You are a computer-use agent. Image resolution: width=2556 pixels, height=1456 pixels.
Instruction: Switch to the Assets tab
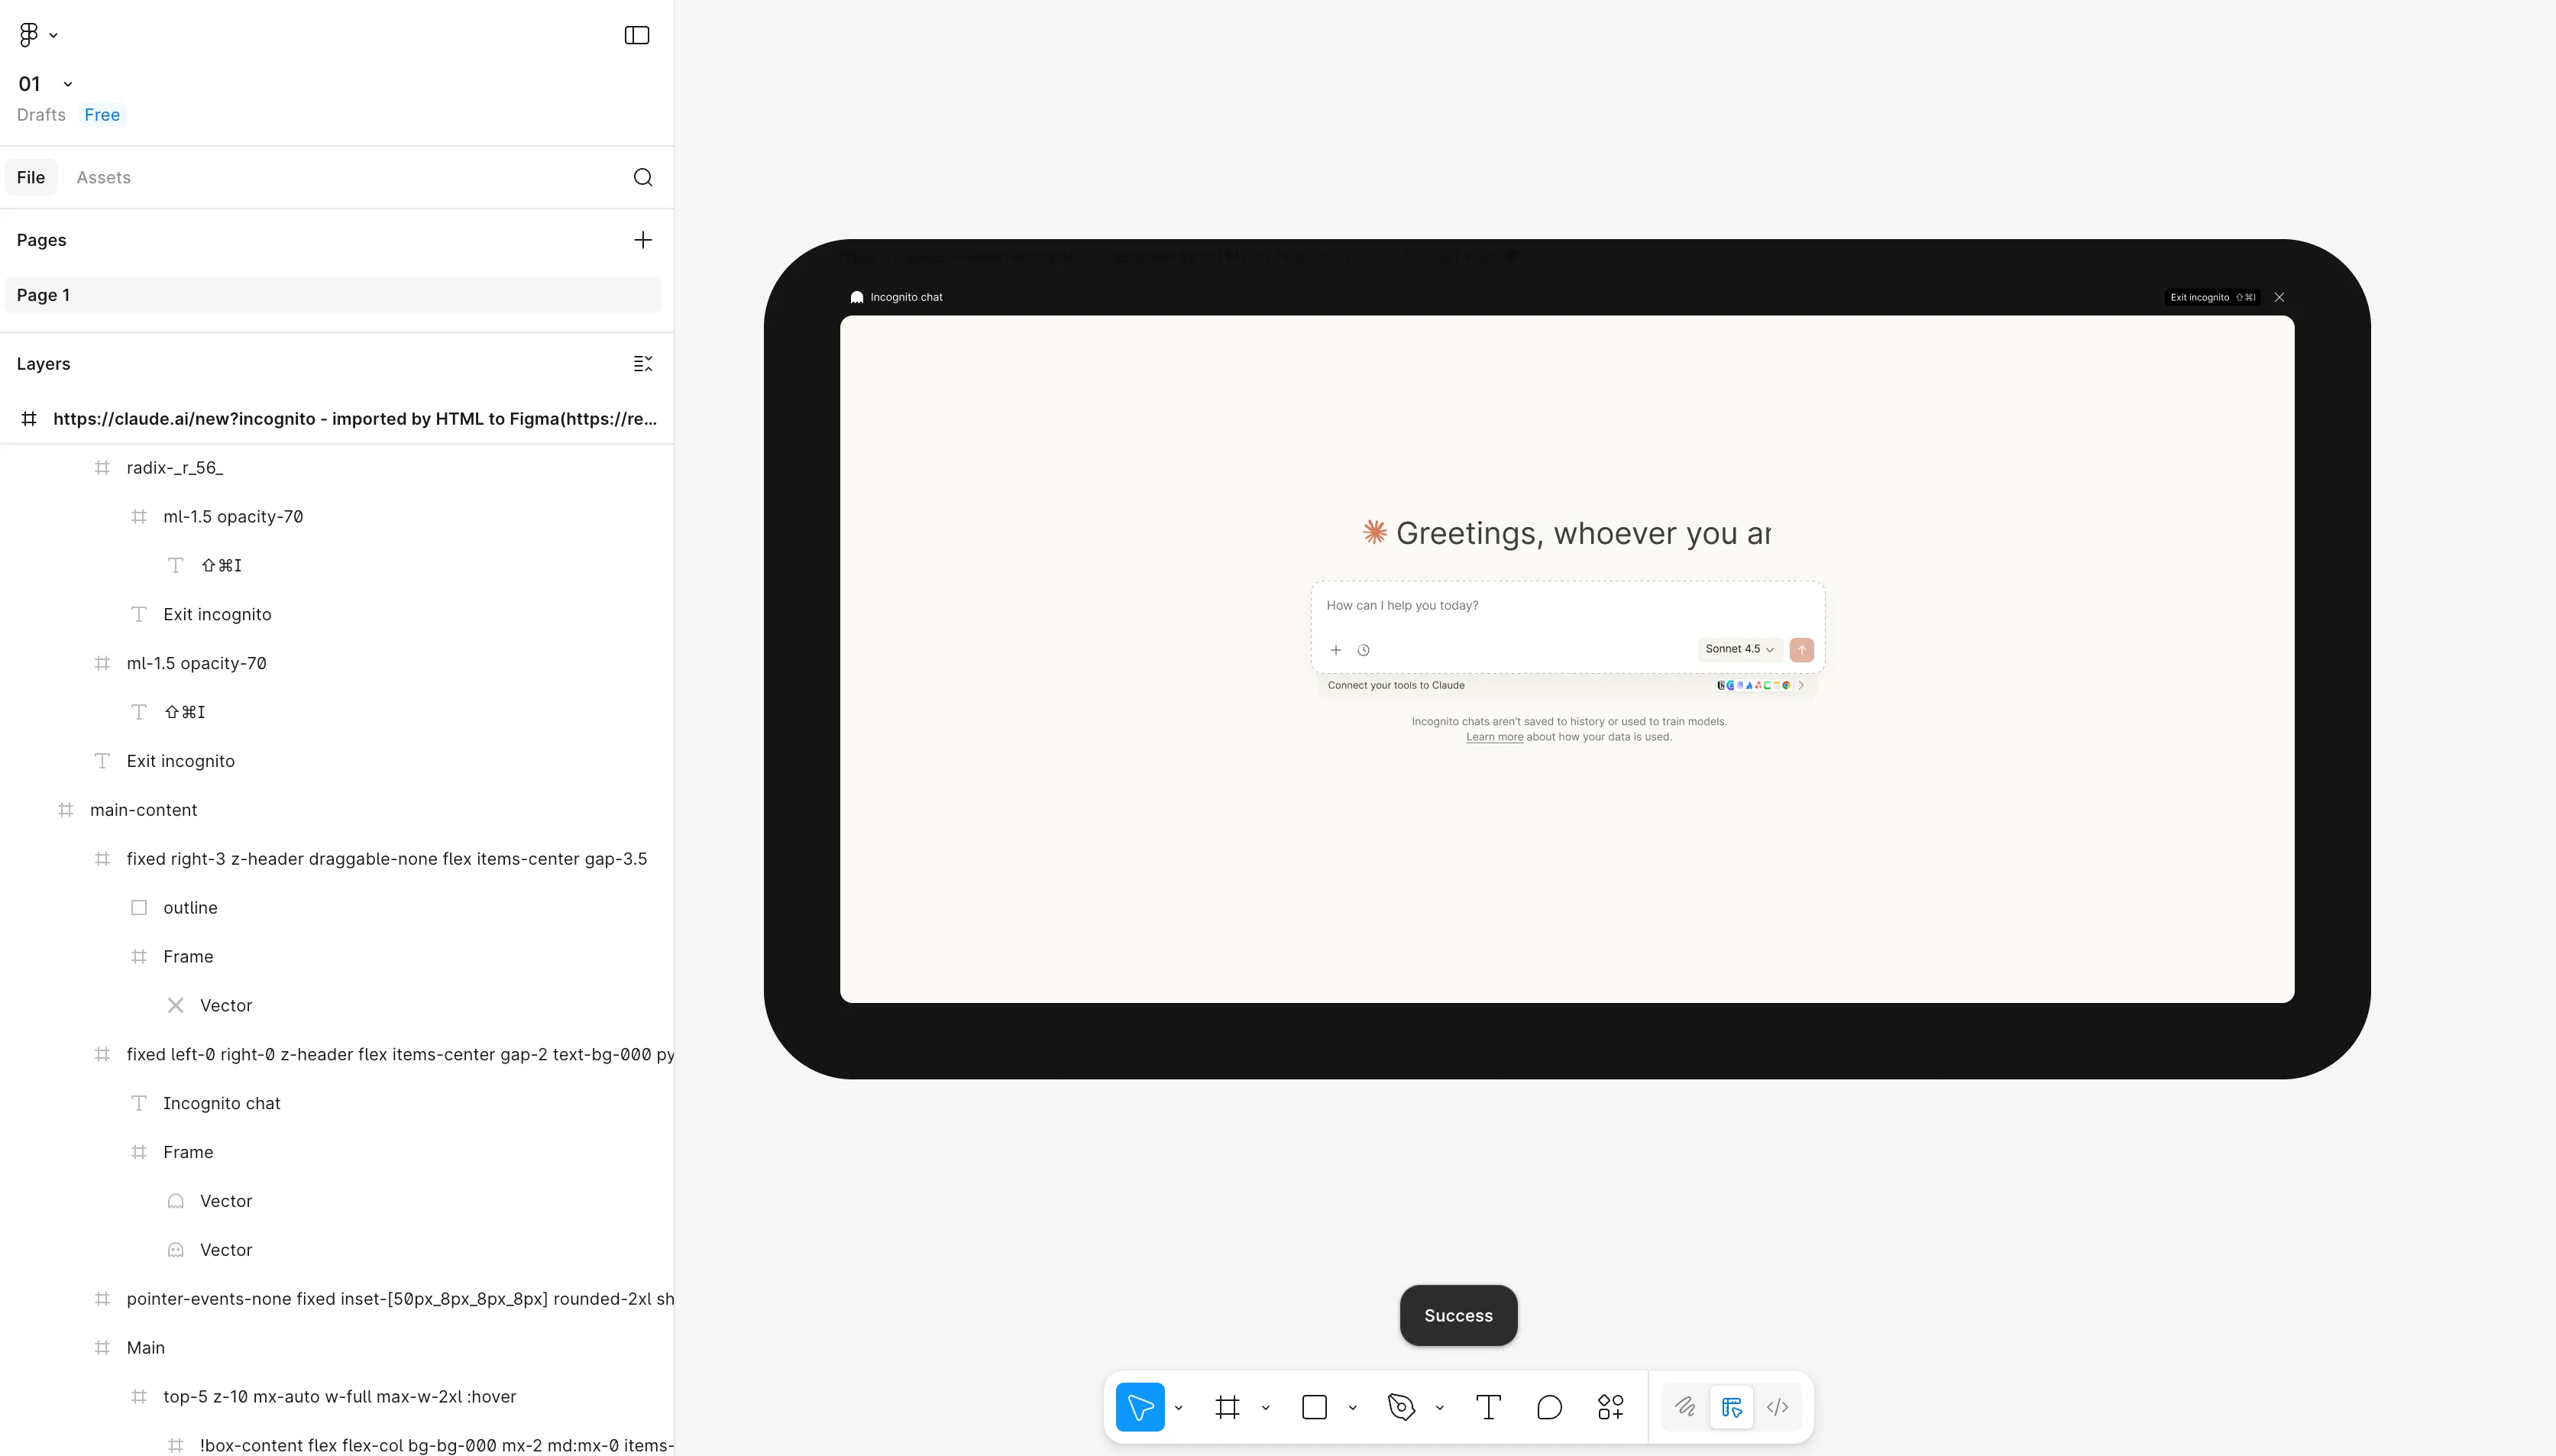(x=103, y=177)
